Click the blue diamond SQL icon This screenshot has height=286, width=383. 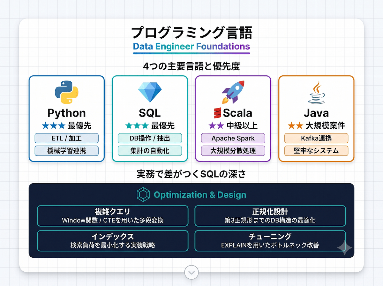(x=150, y=92)
